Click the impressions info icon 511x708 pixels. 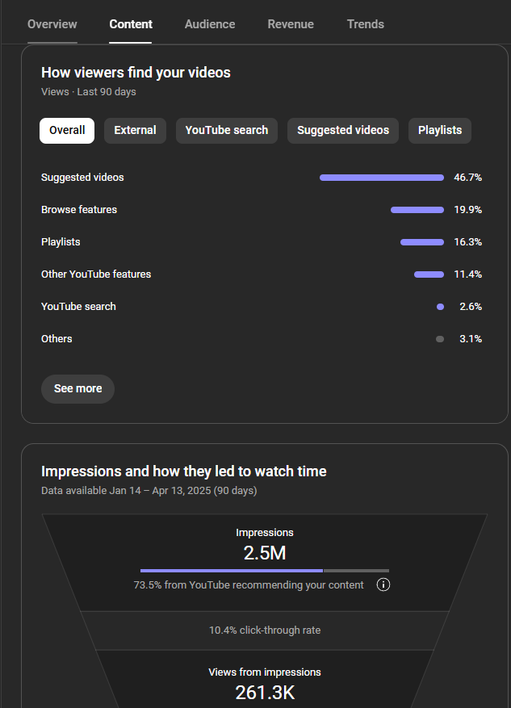tap(383, 584)
